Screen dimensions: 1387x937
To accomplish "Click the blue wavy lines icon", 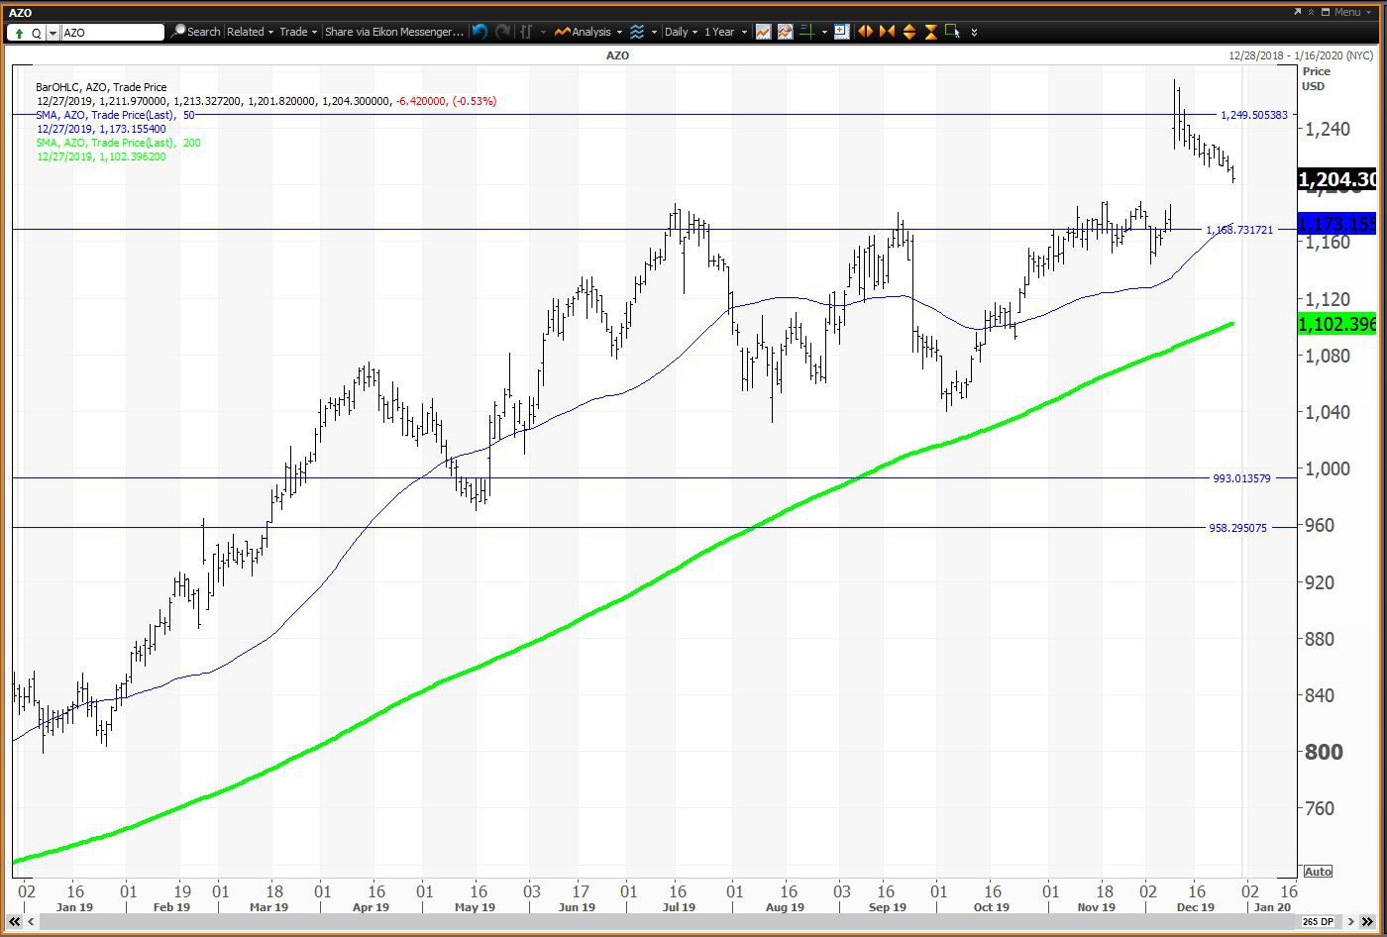I will 637,32.
